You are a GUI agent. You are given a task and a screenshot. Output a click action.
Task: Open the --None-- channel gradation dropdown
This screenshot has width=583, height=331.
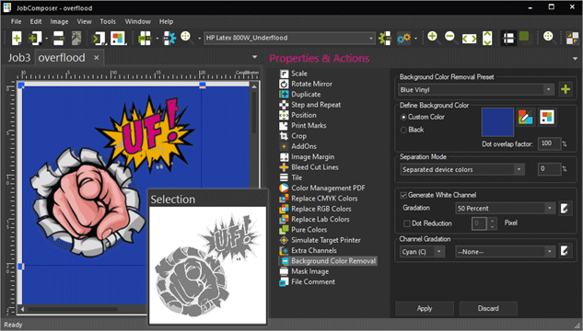coord(506,252)
